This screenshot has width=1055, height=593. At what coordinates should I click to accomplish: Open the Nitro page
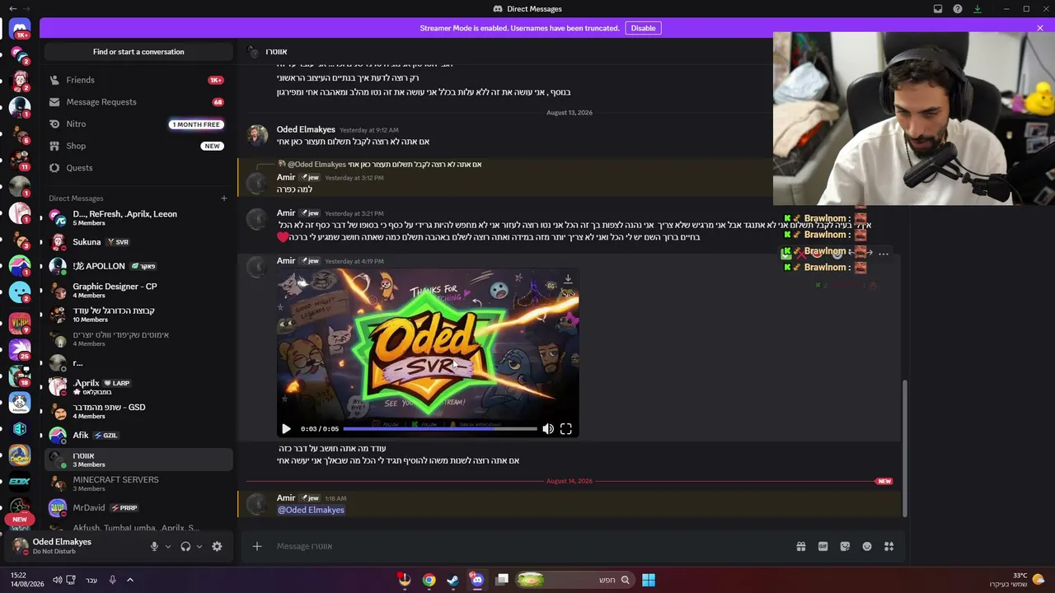click(137, 124)
